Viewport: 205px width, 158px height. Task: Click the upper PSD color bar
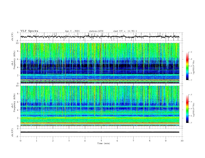(187, 66)
